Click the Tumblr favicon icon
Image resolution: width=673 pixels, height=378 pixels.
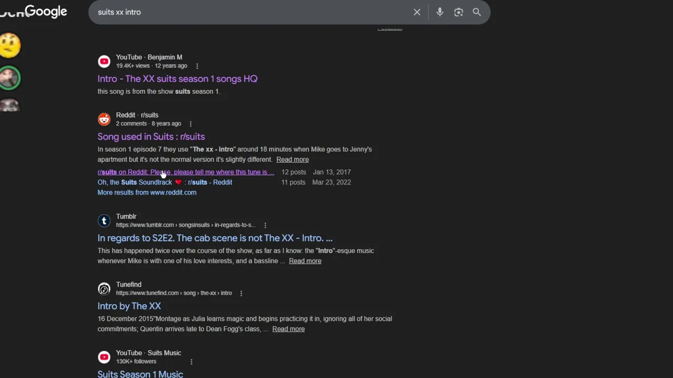point(104,220)
